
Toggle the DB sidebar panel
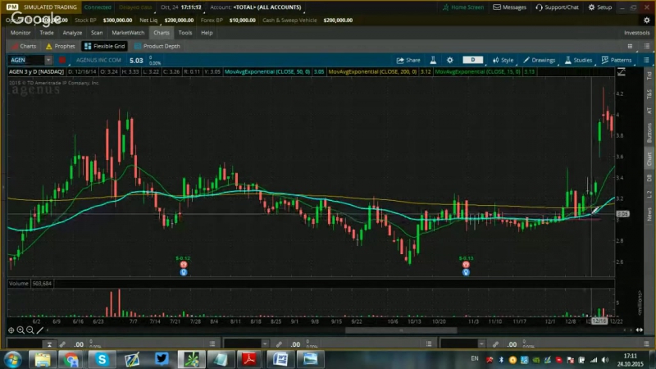(x=649, y=178)
